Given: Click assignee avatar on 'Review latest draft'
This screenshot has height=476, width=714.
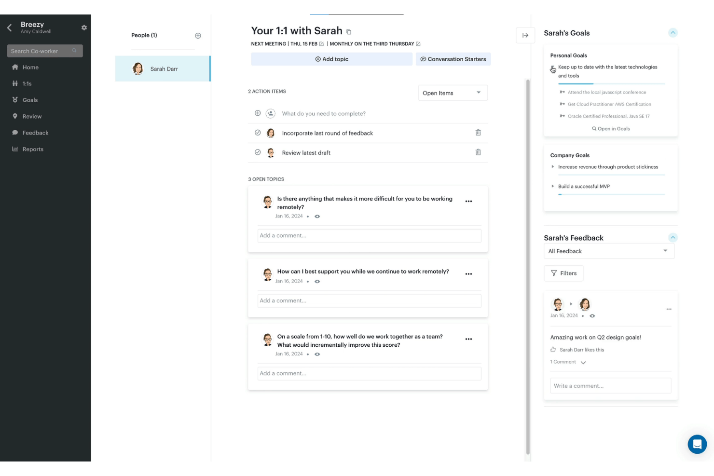Looking at the screenshot, I should tap(271, 153).
